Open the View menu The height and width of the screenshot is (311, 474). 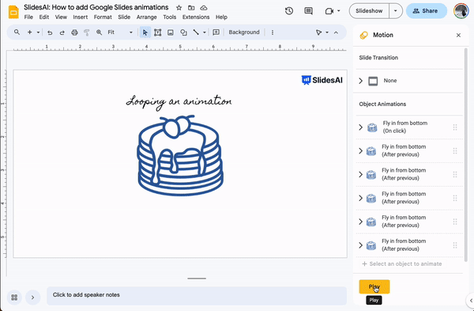click(x=61, y=17)
